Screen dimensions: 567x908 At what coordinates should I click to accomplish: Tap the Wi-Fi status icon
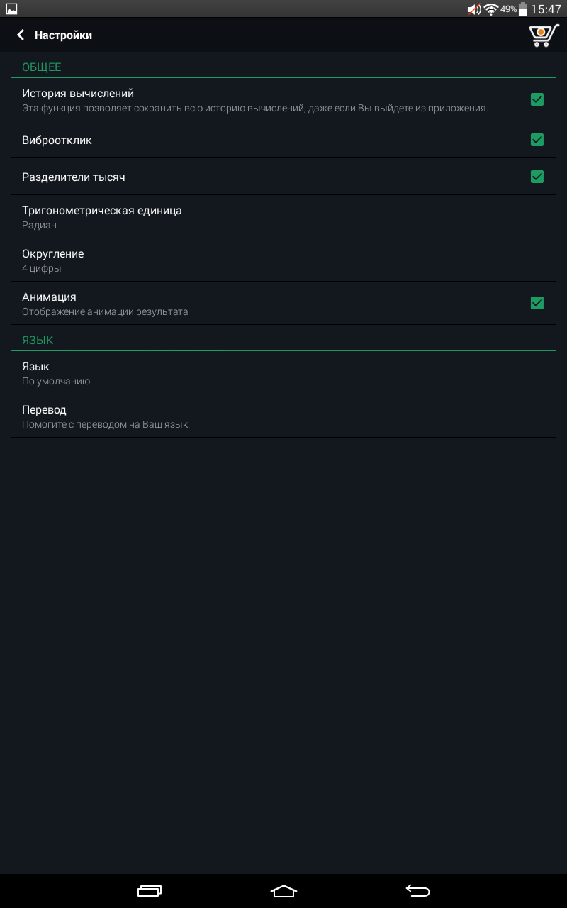pyautogui.click(x=491, y=9)
